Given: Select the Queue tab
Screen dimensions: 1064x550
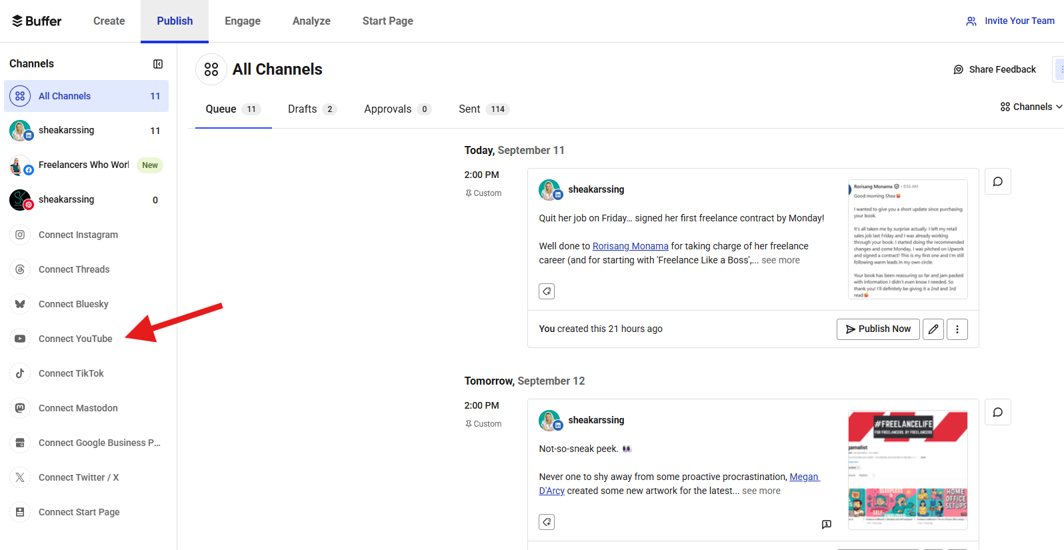Looking at the screenshot, I should (x=233, y=109).
